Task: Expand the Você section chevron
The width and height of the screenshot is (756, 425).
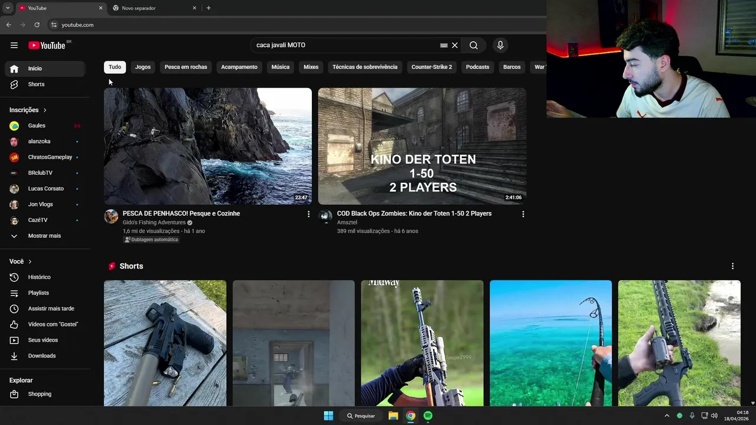Action: 30,261
